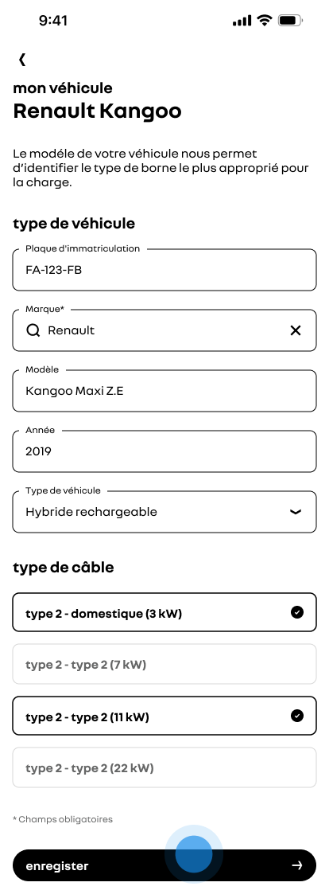The width and height of the screenshot is (329, 894).
Task: Select type 2 - type 2 (22 kW) cable
Action: (x=164, y=767)
